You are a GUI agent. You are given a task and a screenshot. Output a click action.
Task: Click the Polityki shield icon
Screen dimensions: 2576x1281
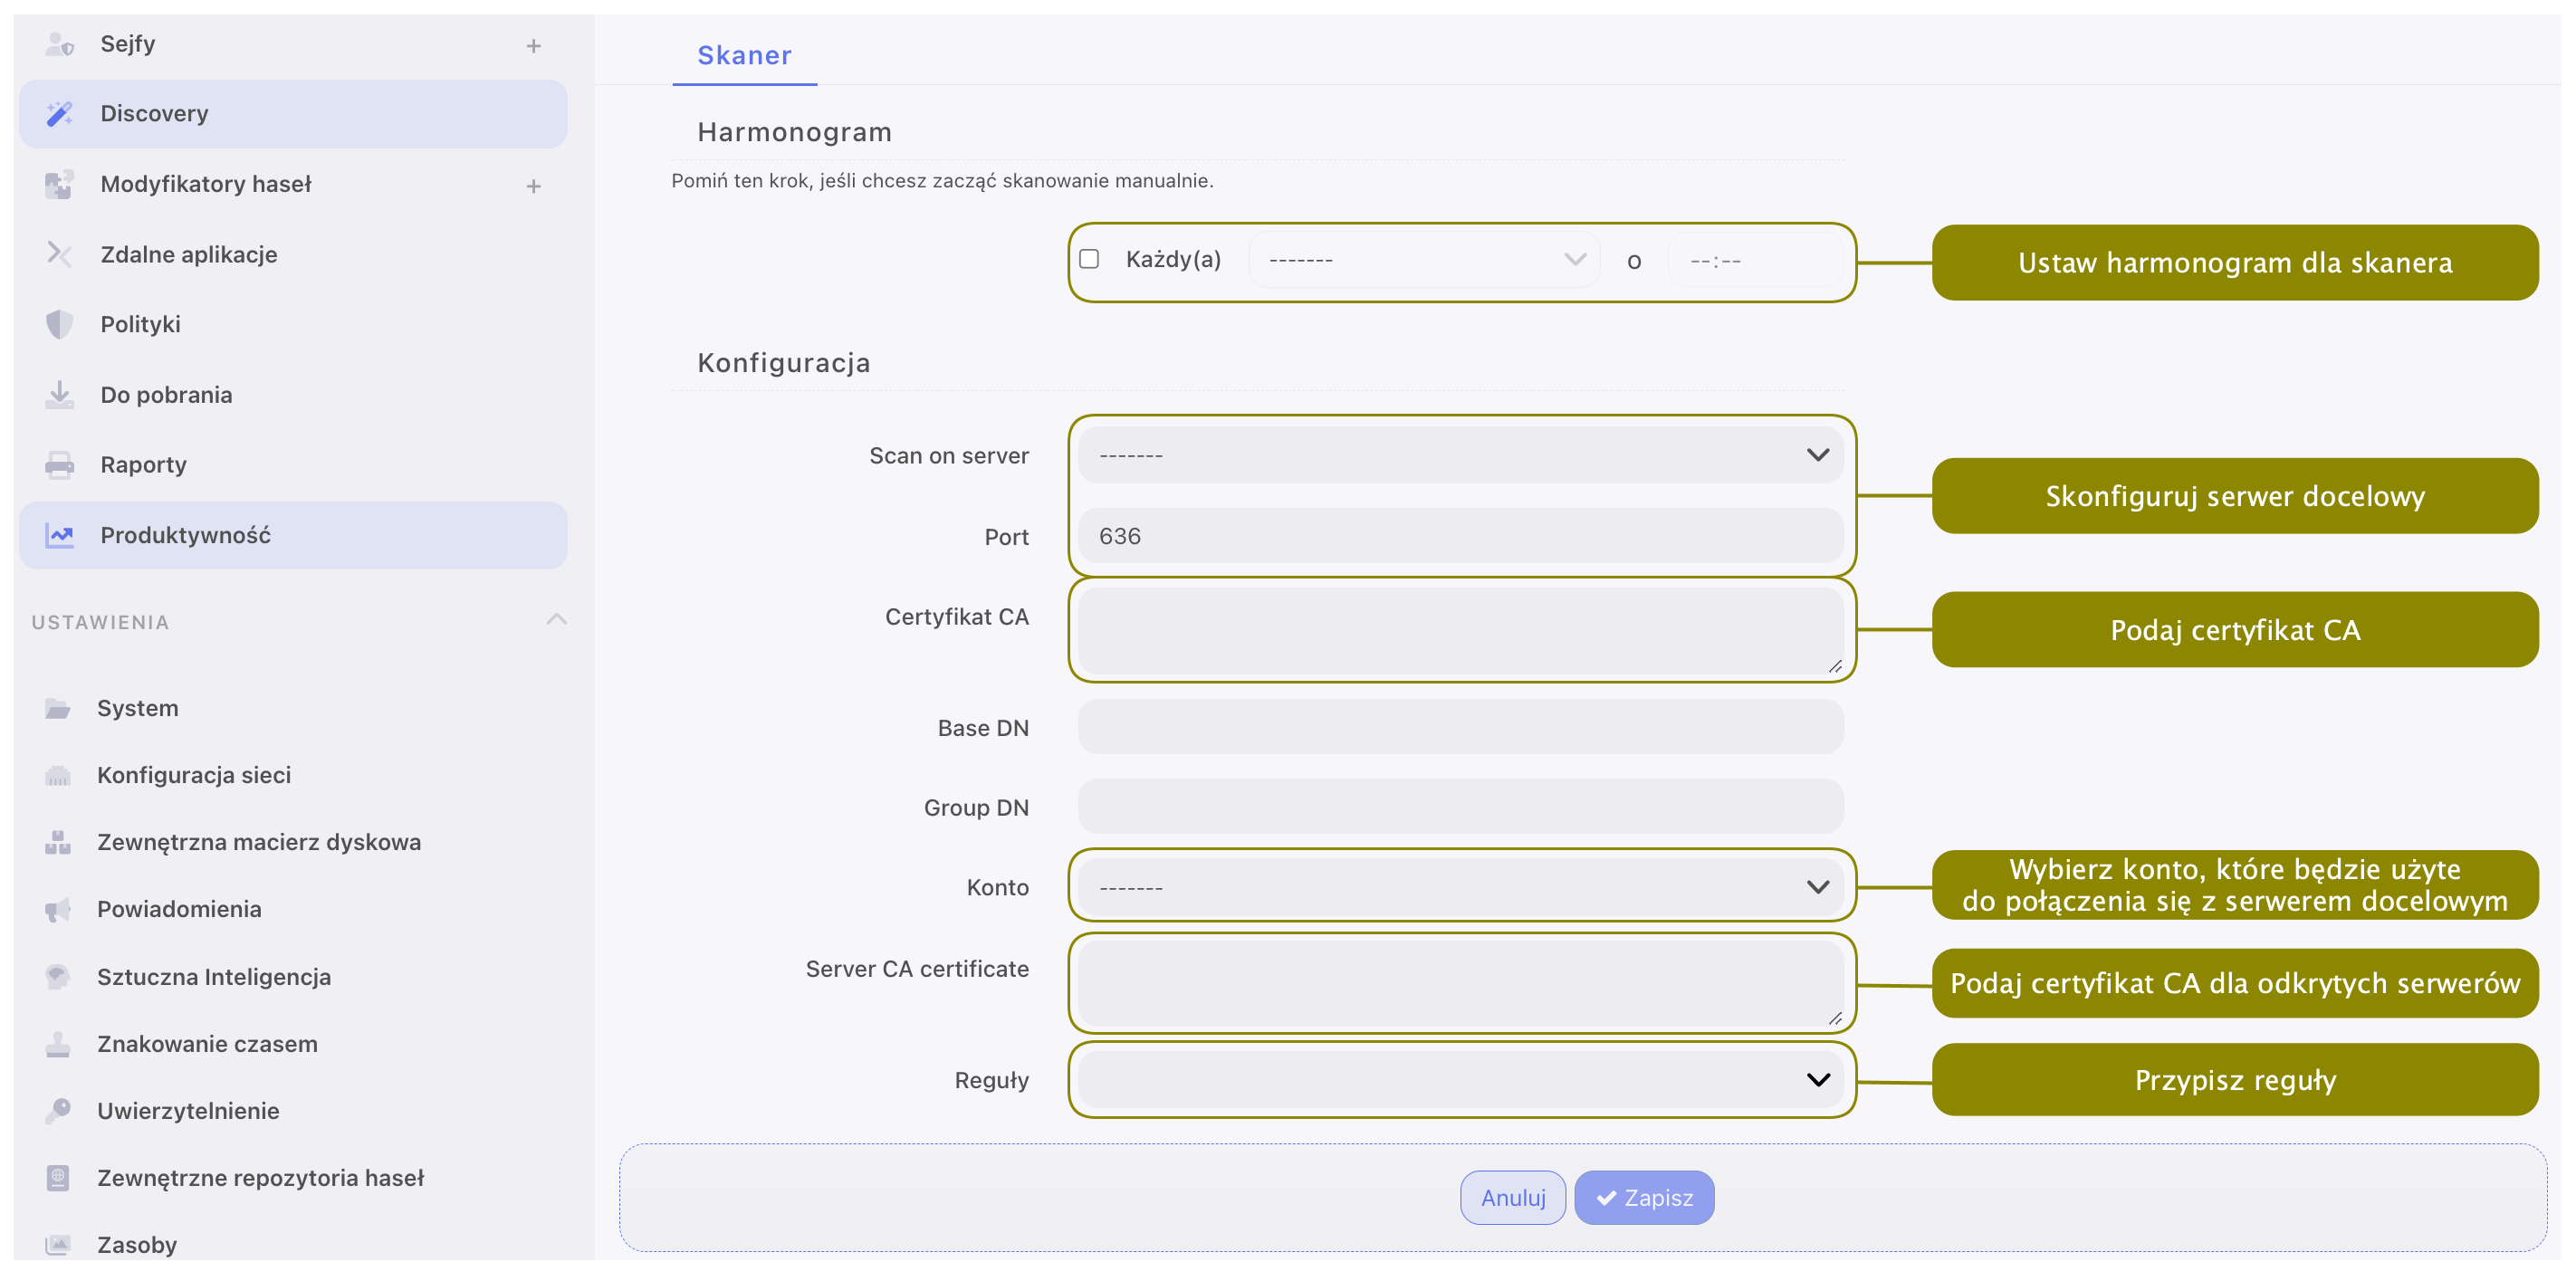[59, 324]
